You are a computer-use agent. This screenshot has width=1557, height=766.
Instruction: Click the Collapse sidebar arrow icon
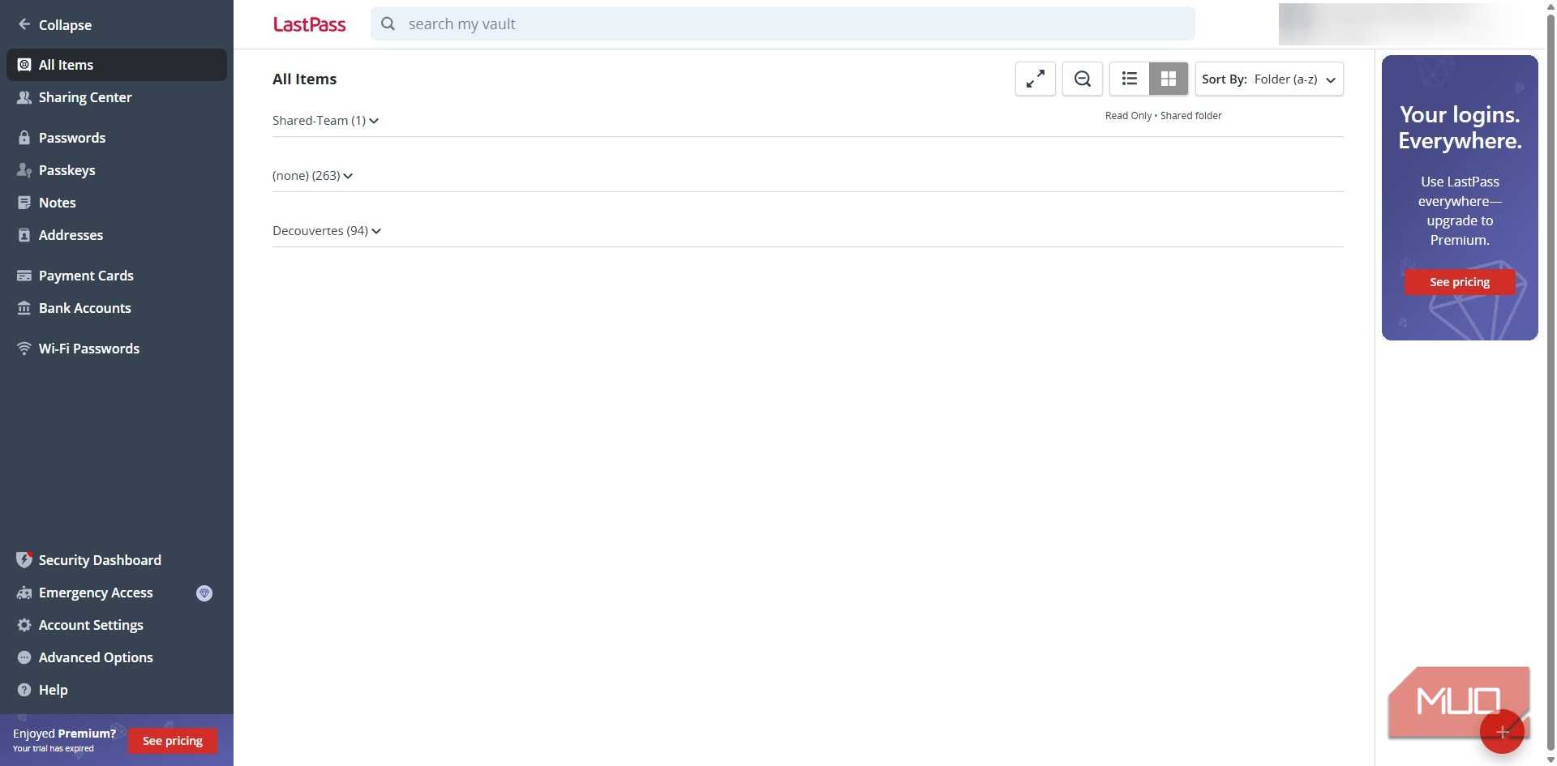click(x=24, y=24)
